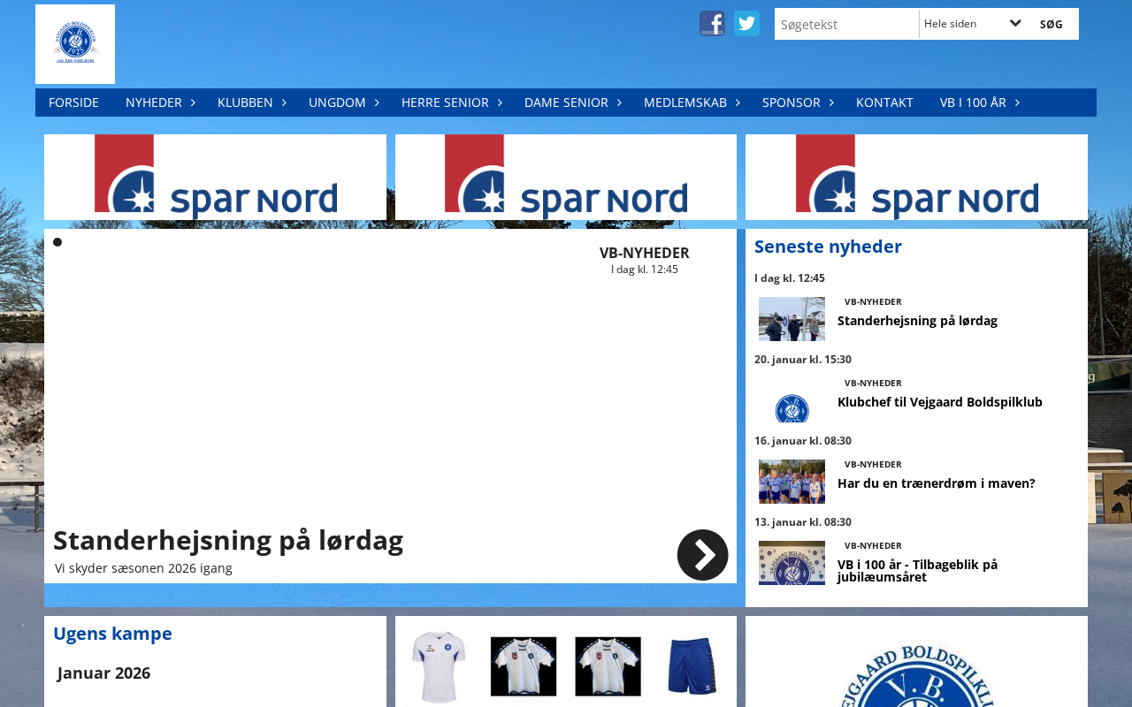Open the 'Hele siden' search scope dropdown
1132x707 pixels.
[x=973, y=24]
